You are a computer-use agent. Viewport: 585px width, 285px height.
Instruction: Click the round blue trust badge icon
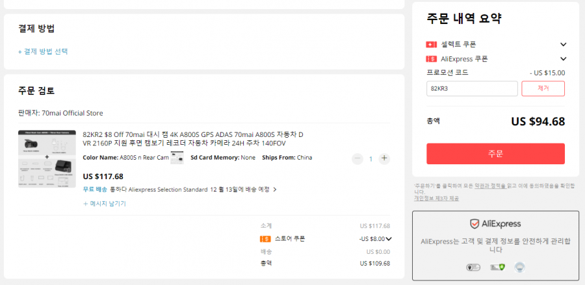coord(519,267)
